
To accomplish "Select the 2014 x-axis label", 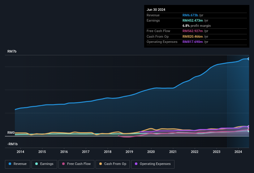I will pos(20,152).
